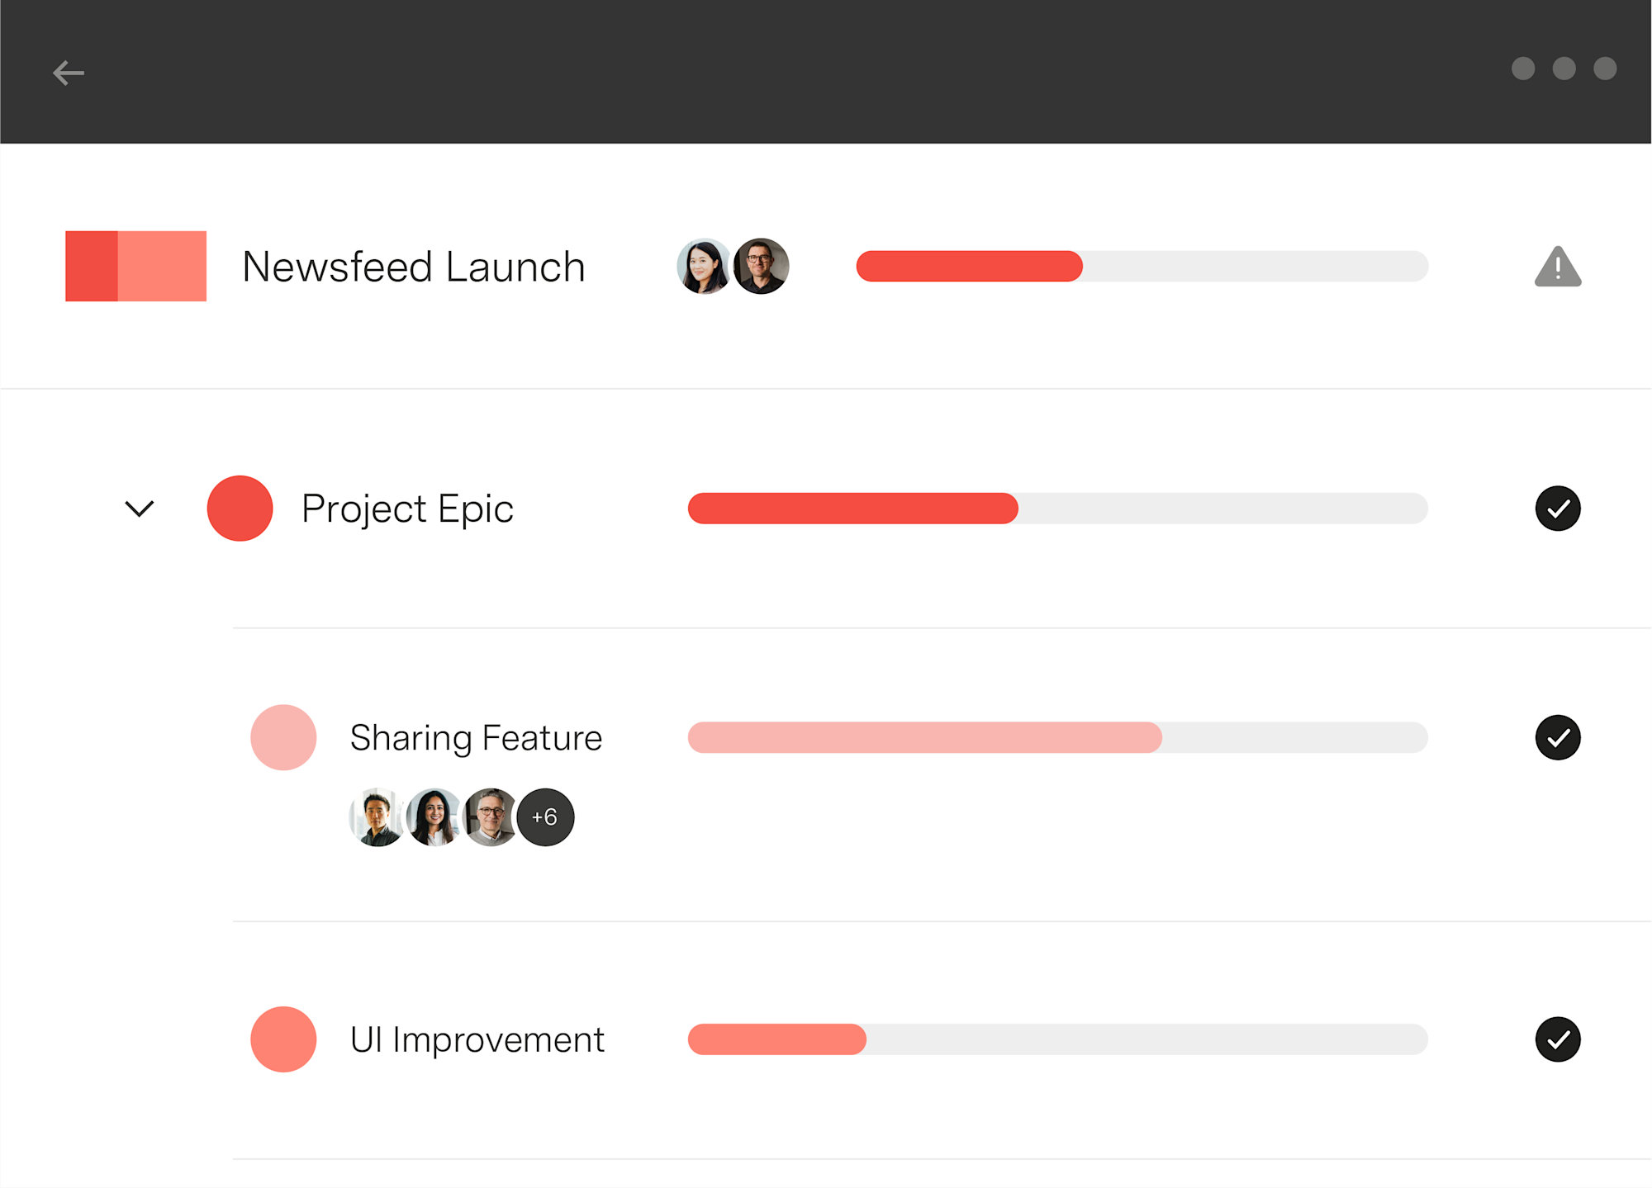Select the UI Improvement item

pyautogui.click(x=477, y=1039)
